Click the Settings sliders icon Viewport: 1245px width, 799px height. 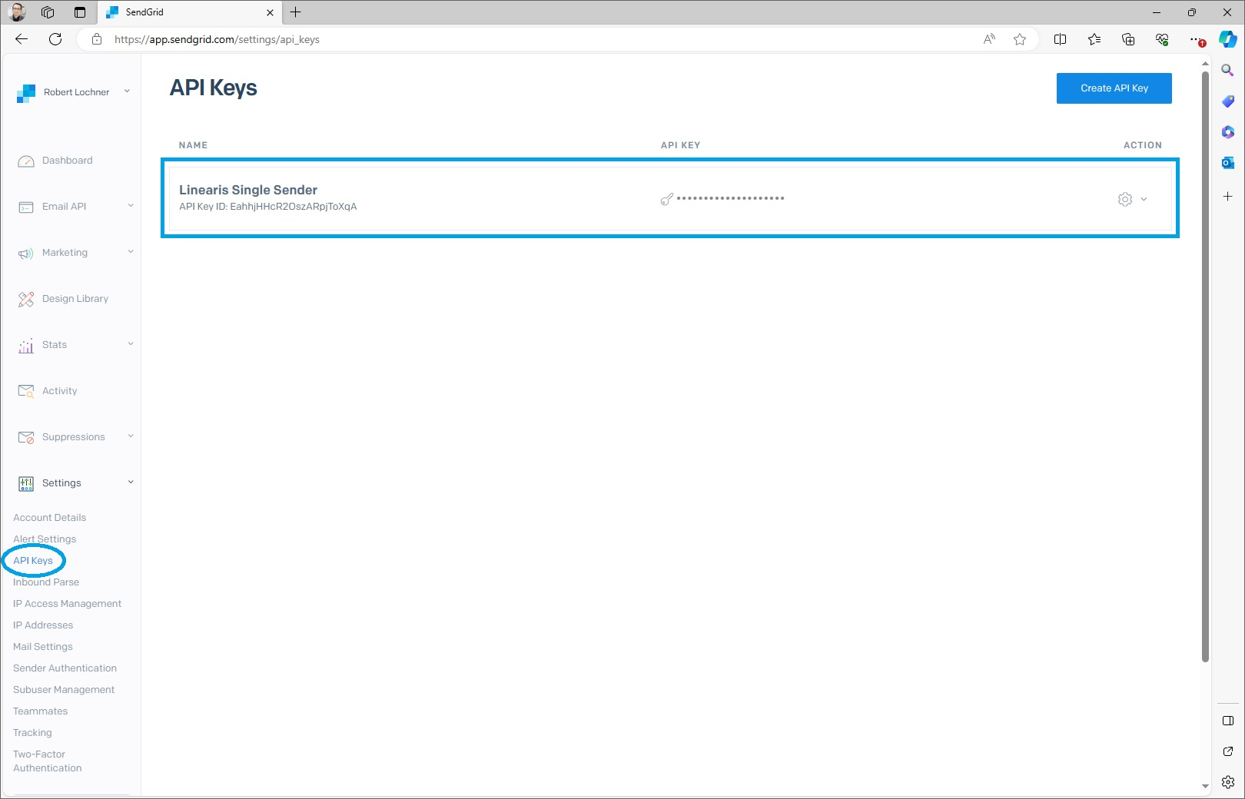click(x=26, y=483)
